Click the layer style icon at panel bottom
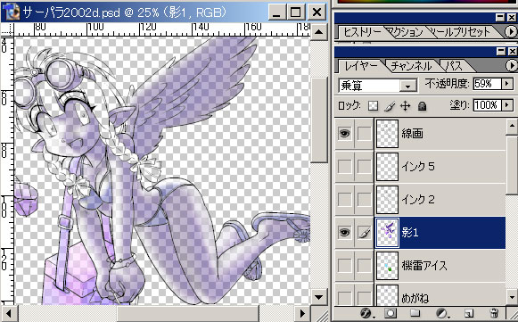The height and width of the screenshot is (322, 518). [x=366, y=313]
